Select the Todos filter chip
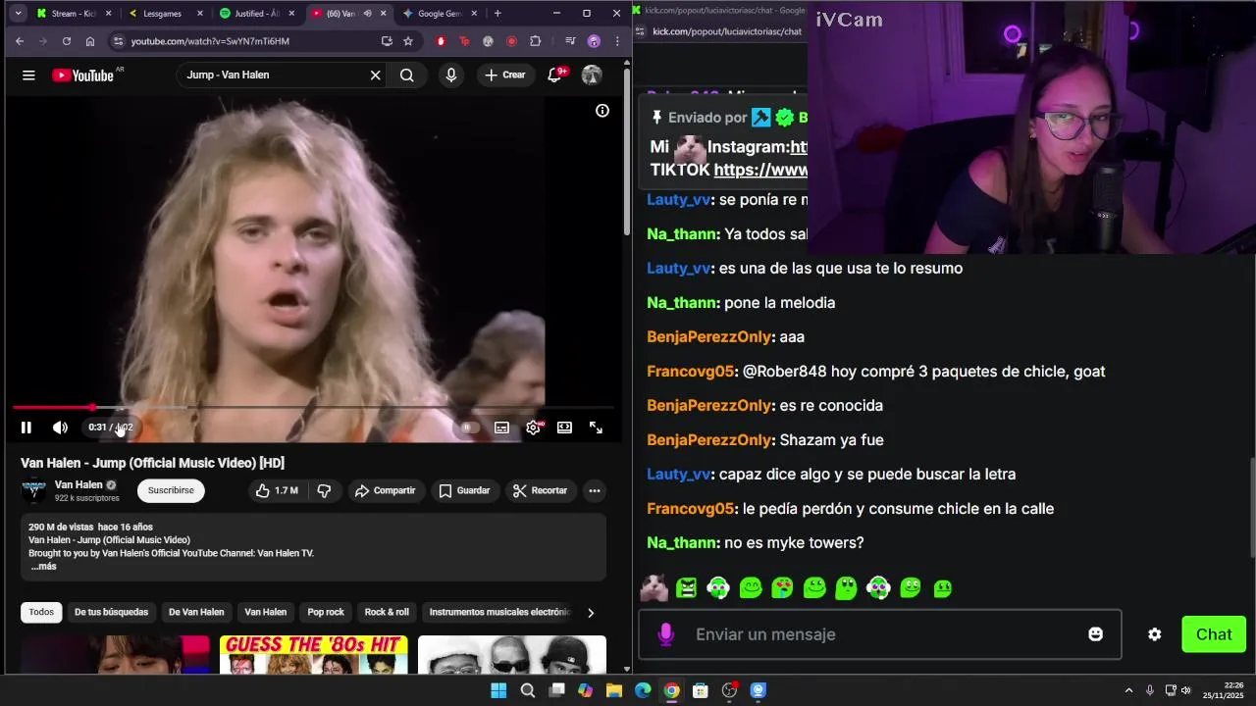 click(x=41, y=612)
